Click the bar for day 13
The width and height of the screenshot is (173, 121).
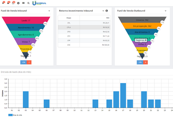(x=95, y=104)
